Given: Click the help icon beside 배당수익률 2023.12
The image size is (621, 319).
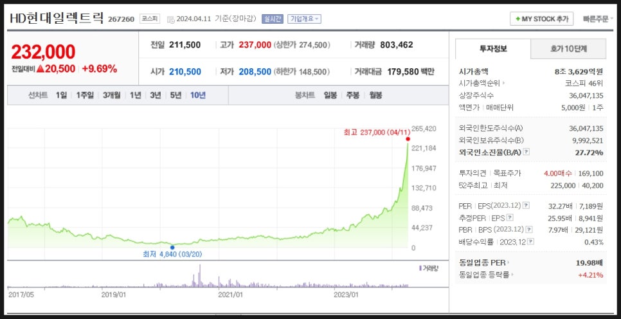Looking at the screenshot, I should (x=531, y=242).
